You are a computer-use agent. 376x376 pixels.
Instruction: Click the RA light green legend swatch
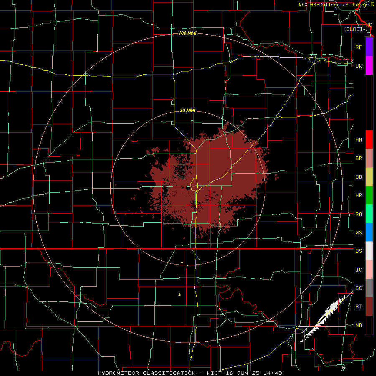(369, 214)
